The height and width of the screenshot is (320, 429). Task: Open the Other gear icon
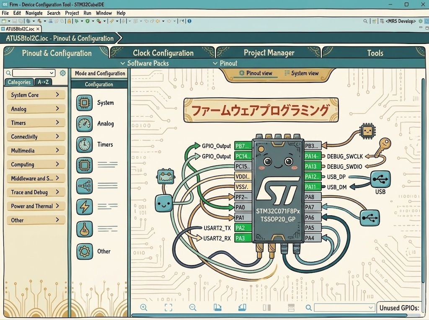click(84, 251)
